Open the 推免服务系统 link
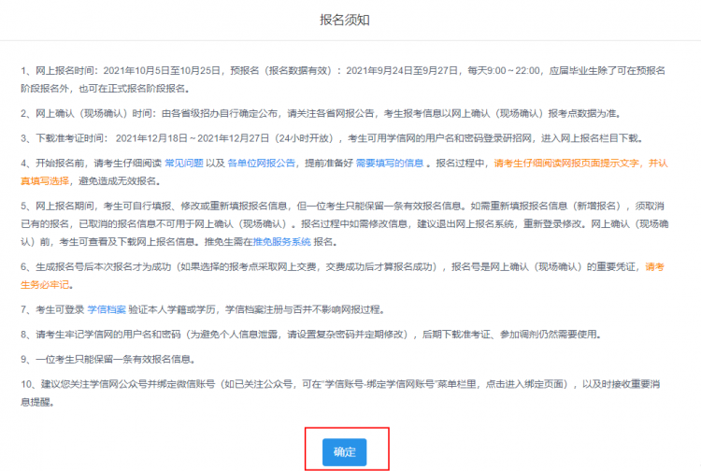The height and width of the screenshot is (471, 701). pos(281,242)
